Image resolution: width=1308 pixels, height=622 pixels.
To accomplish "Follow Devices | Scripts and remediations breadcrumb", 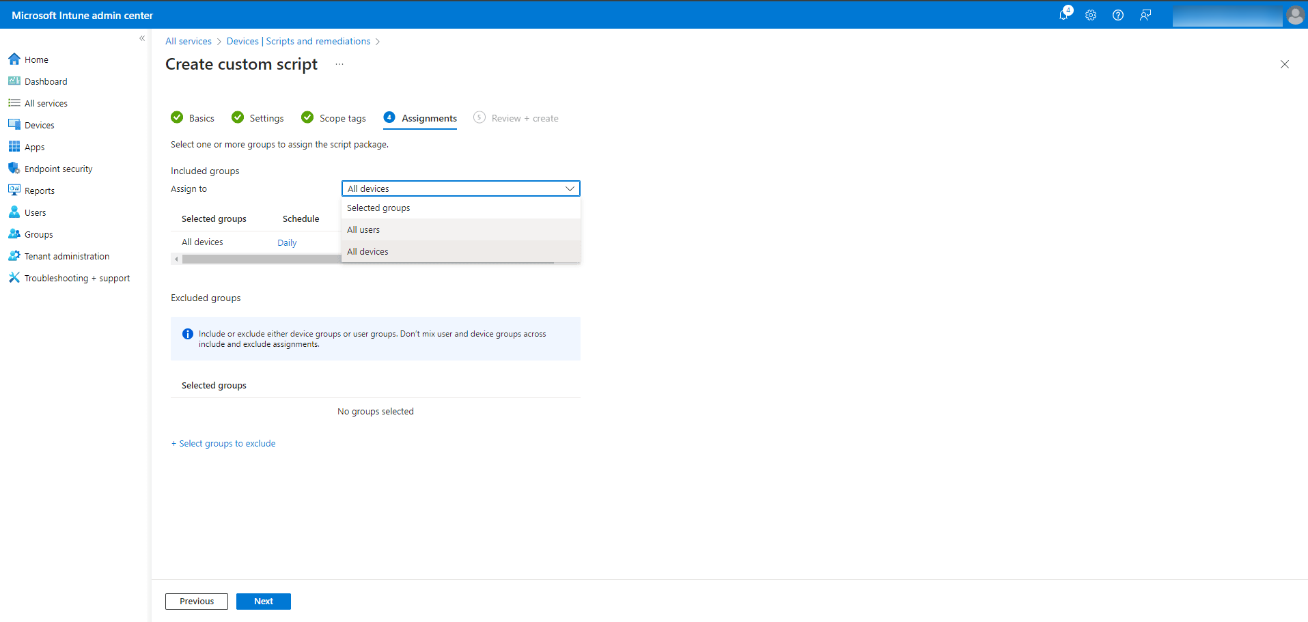I will coord(298,41).
